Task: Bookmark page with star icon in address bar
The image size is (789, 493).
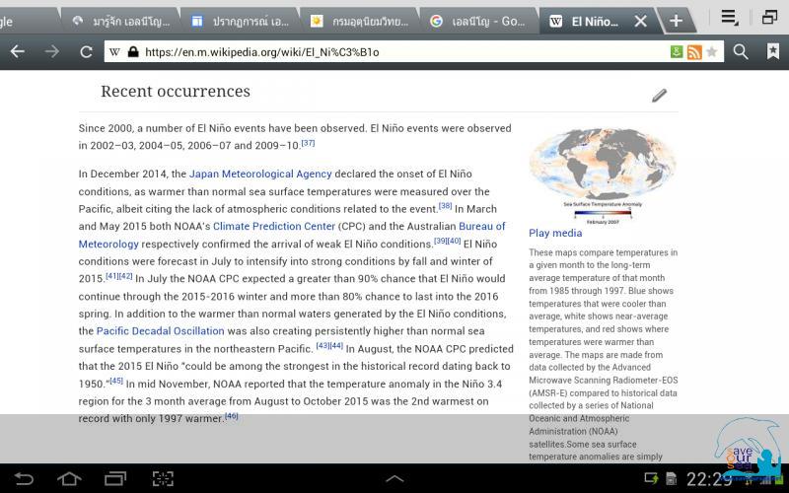Action: (x=712, y=52)
